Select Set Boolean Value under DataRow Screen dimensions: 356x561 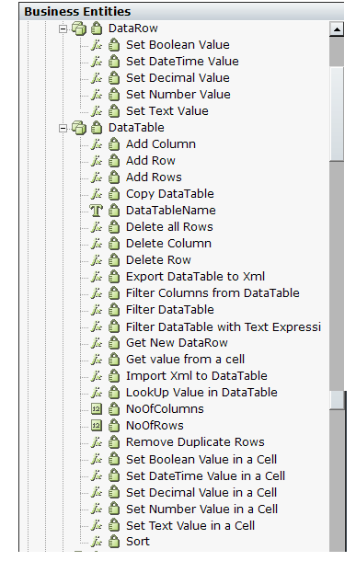pos(178,45)
